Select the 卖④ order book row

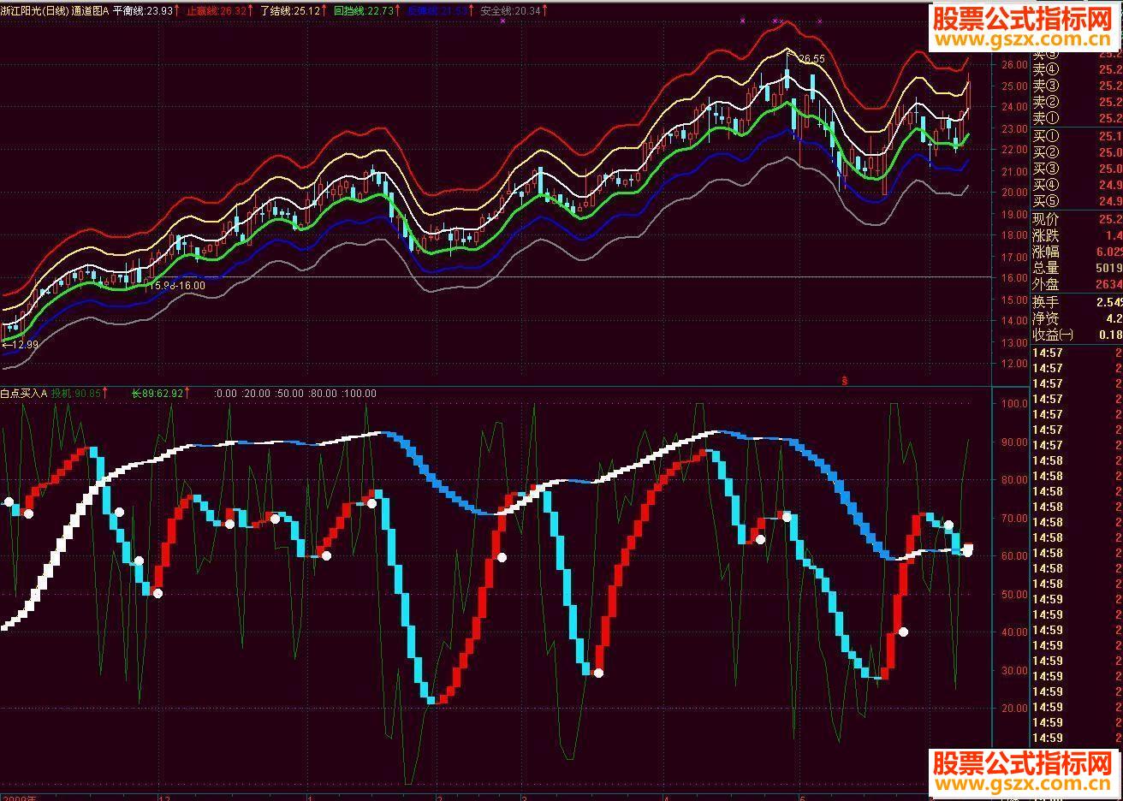point(1077,70)
